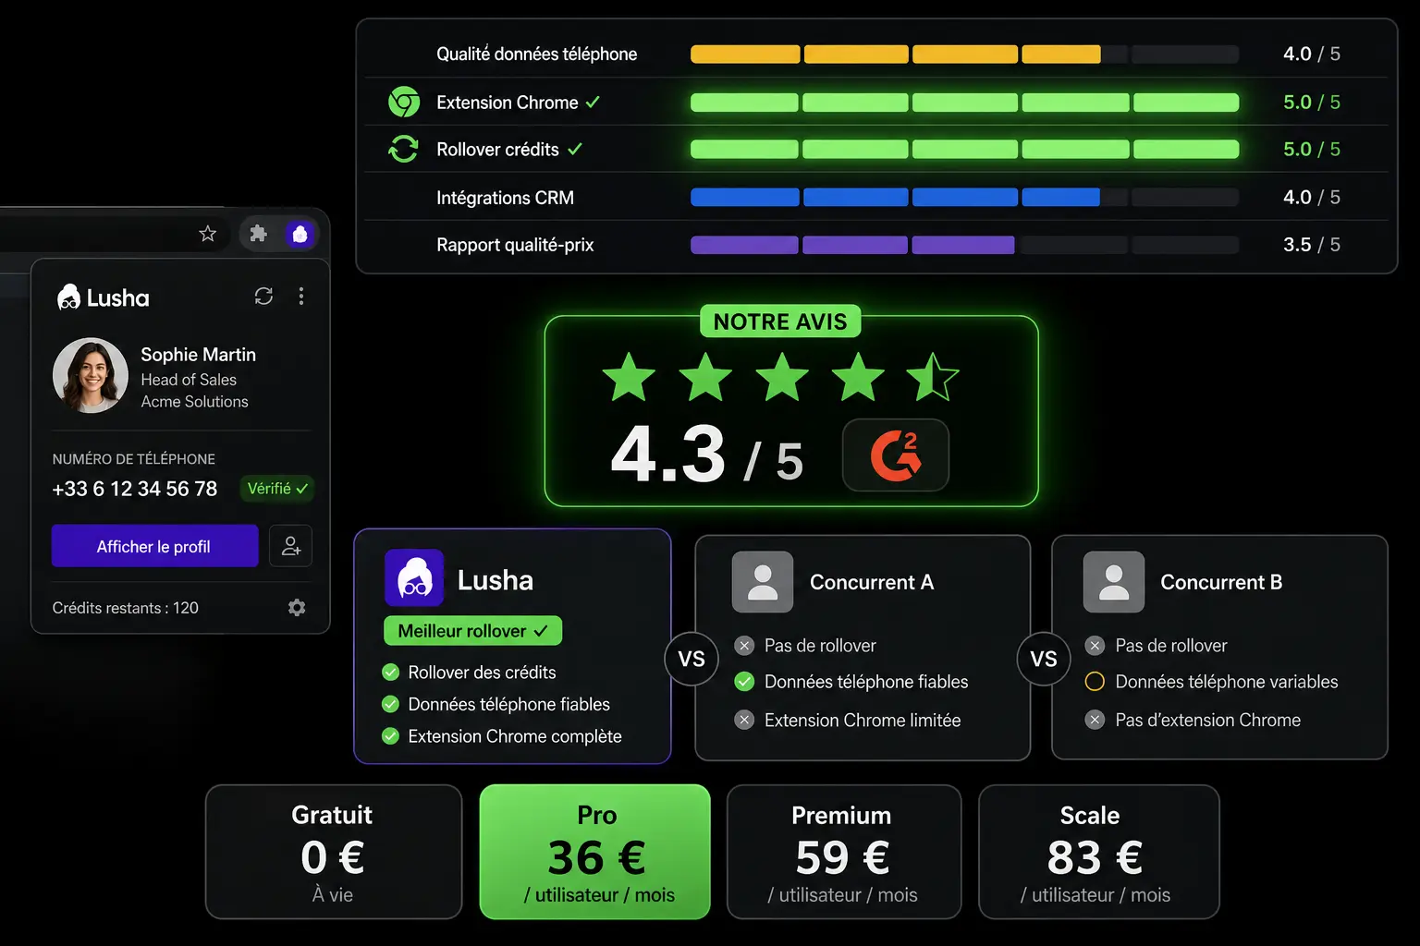This screenshot has height=946, width=1420.
Task: Select the phone number +33 6 12 34 56 78
Action: click(x=135, y=489)
